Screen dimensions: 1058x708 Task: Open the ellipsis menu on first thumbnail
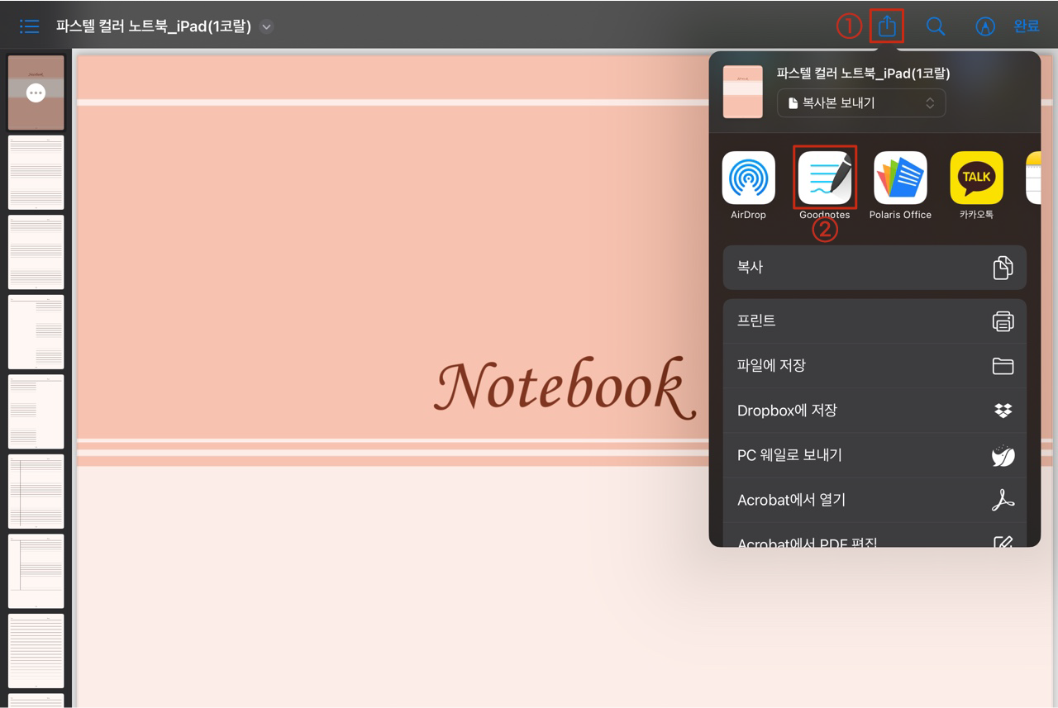(36, 93)
